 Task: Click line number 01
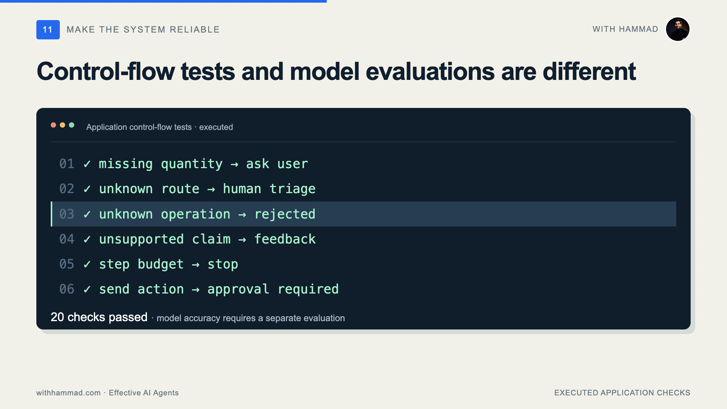(67, 164)
